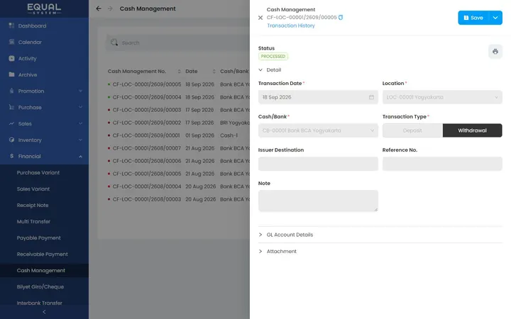511x319 pixels.
Task: Go back using the left arrow
Action: [x=99, y=9]
